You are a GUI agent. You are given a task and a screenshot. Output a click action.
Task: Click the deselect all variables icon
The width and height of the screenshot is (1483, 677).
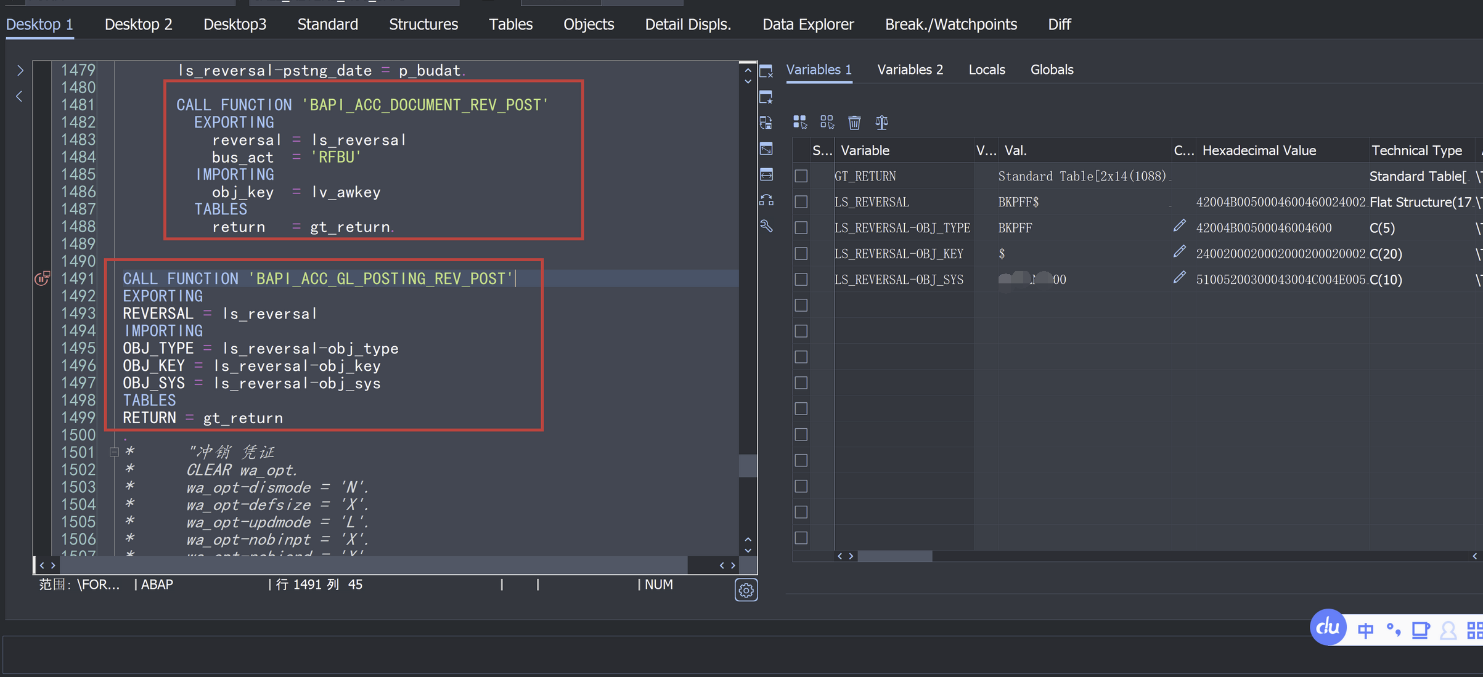(x=827, y=122)
